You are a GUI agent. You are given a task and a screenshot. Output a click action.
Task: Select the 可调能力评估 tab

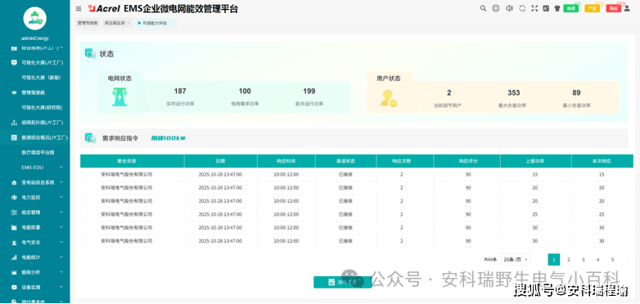[x=155, y=23]
